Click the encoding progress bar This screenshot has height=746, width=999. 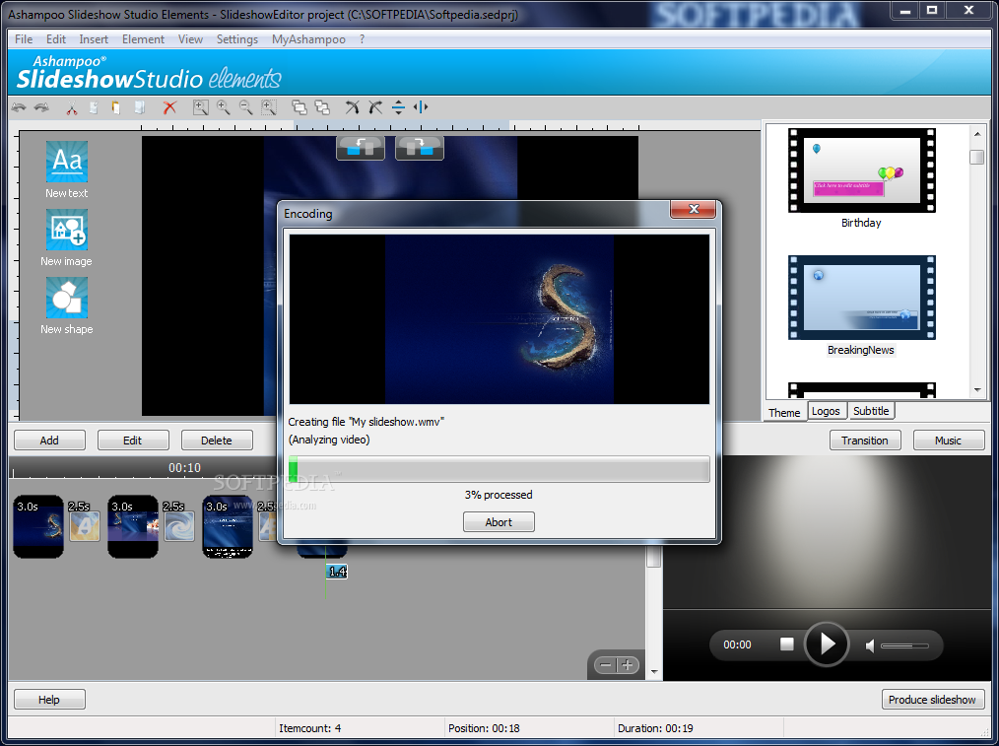tap(499, 469)
